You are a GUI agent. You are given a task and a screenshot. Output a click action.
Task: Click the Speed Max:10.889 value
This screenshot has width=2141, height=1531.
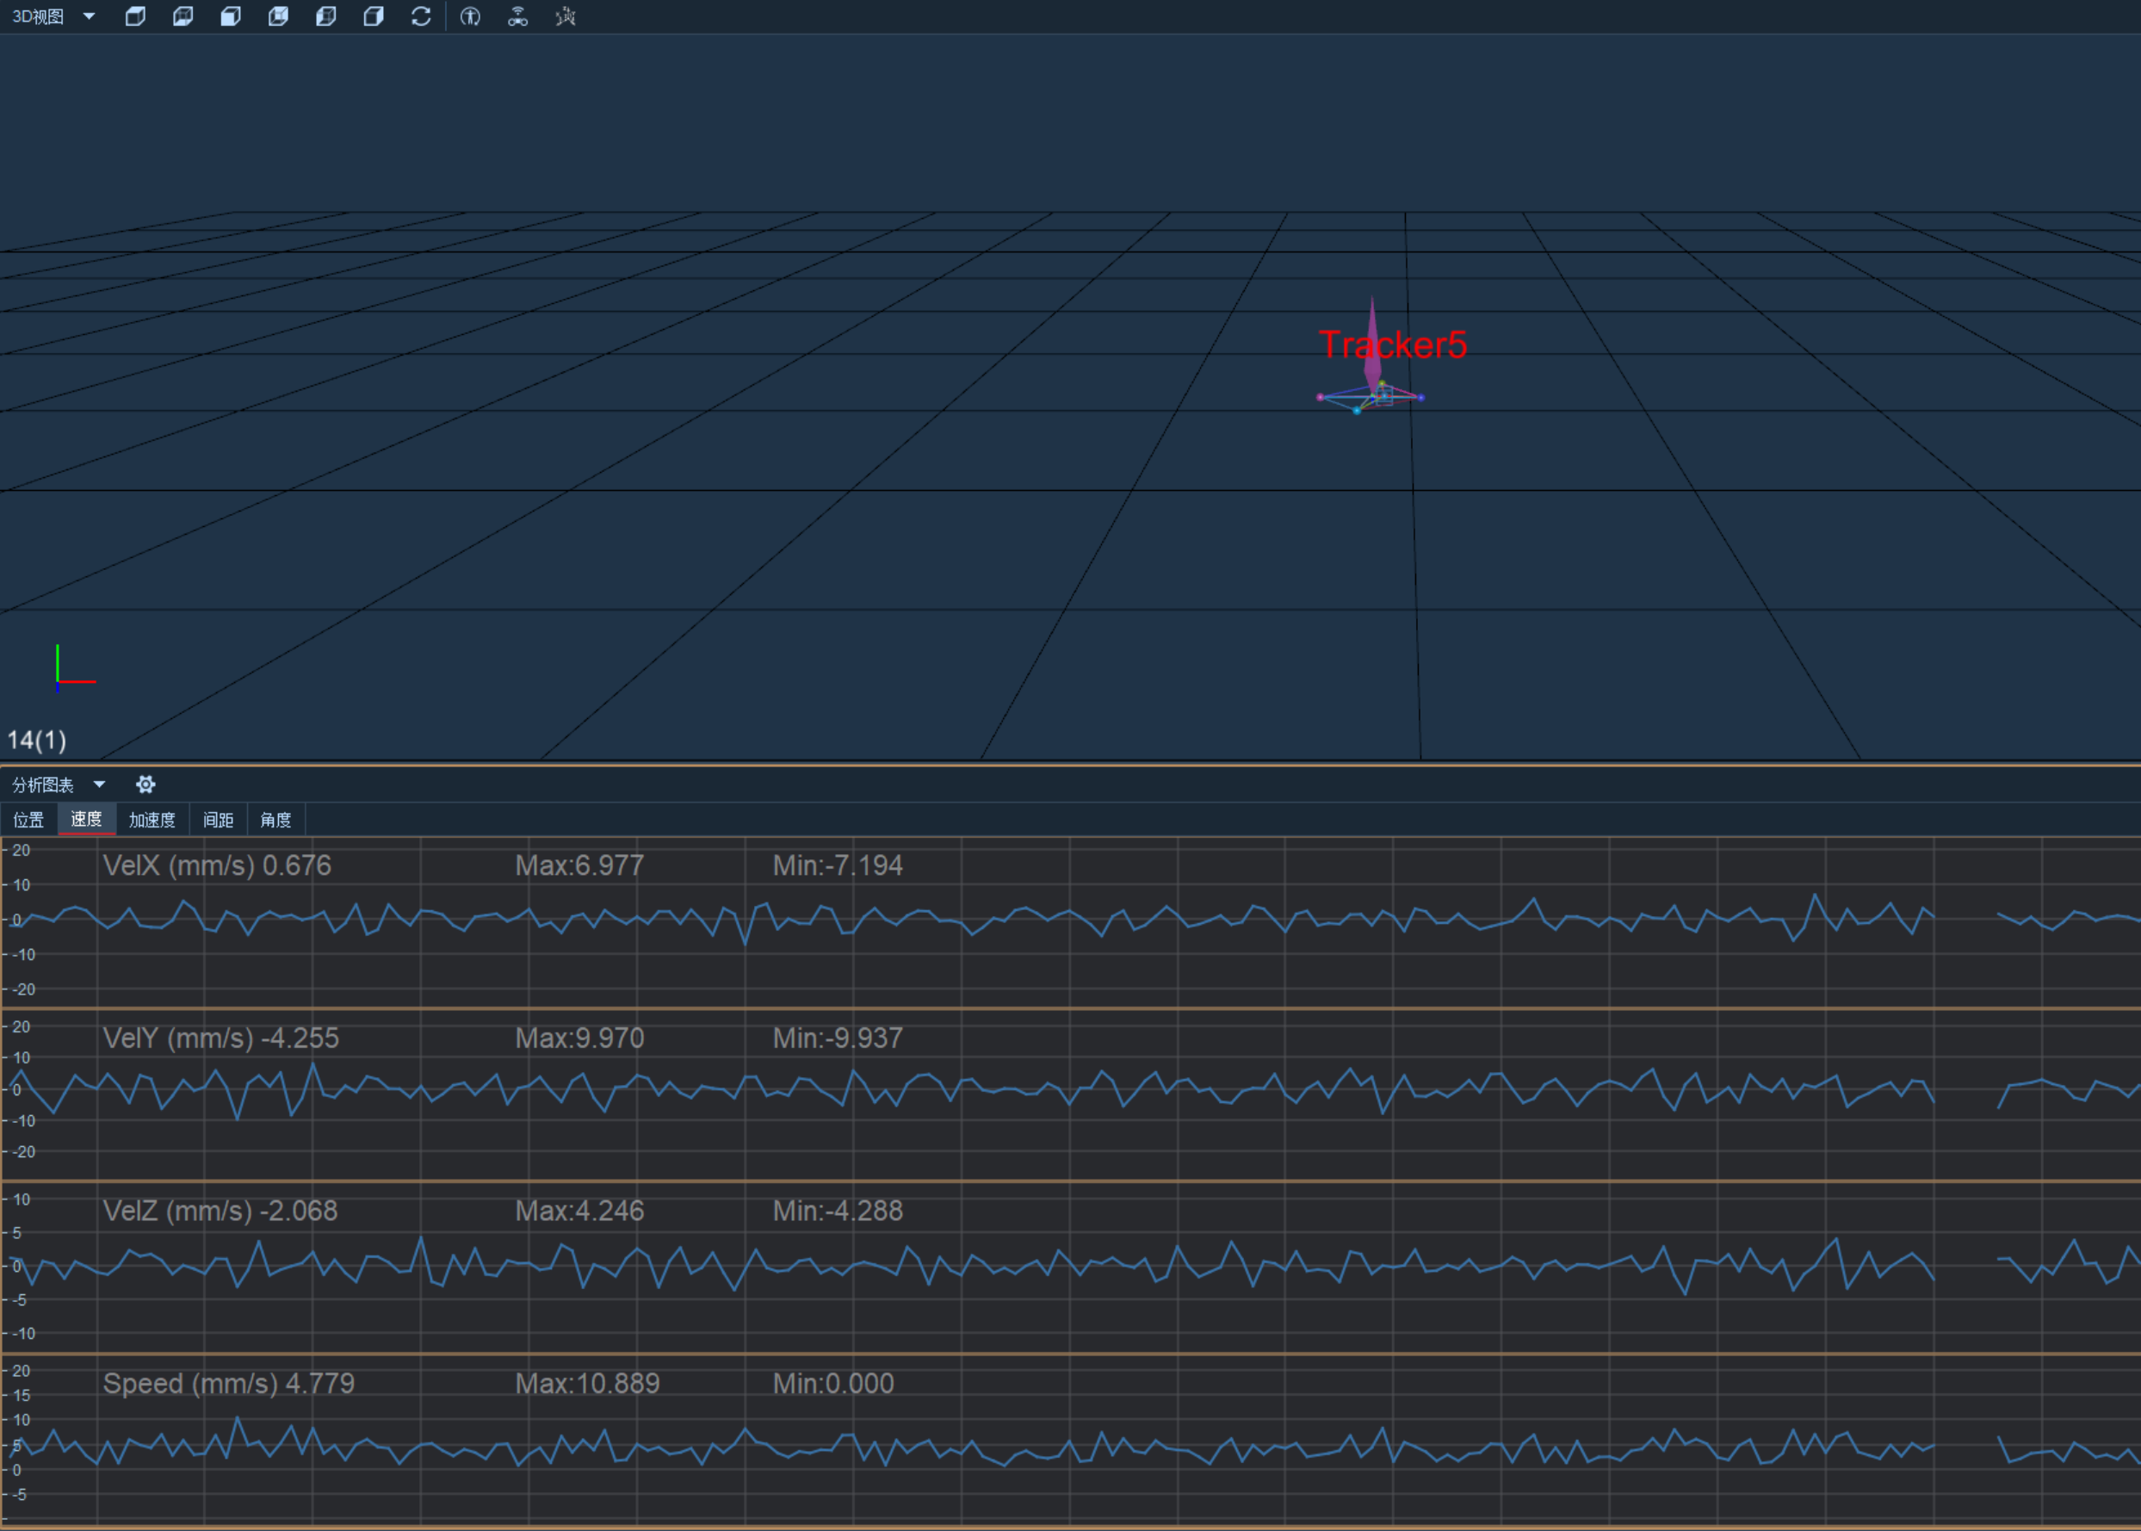click(x=587, y=1383)
